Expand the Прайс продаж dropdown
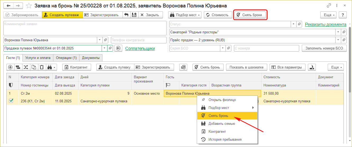 coord(338,40)
